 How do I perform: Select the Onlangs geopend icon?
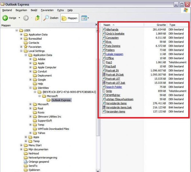pos(26,162)
